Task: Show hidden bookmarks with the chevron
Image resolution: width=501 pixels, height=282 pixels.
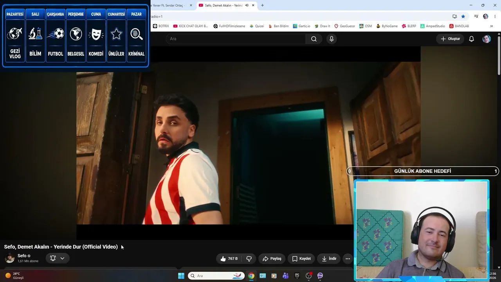Action: tap(491, 26)
